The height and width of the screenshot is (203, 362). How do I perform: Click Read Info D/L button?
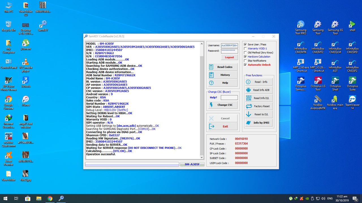tap(258, 98)
